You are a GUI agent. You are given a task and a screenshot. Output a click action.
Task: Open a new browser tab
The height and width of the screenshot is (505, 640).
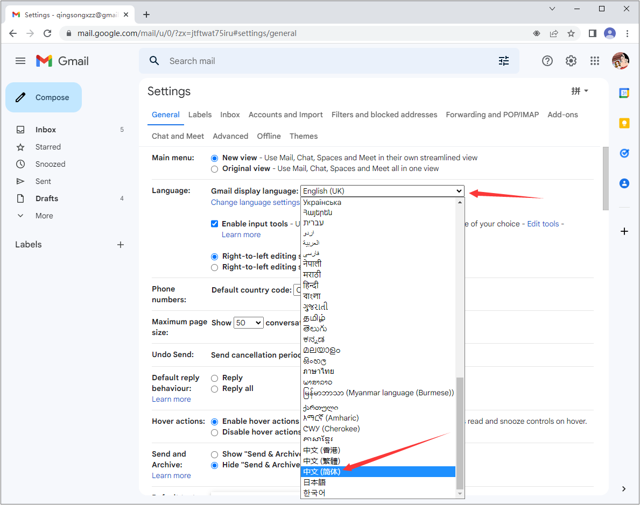tap(146, 15)
